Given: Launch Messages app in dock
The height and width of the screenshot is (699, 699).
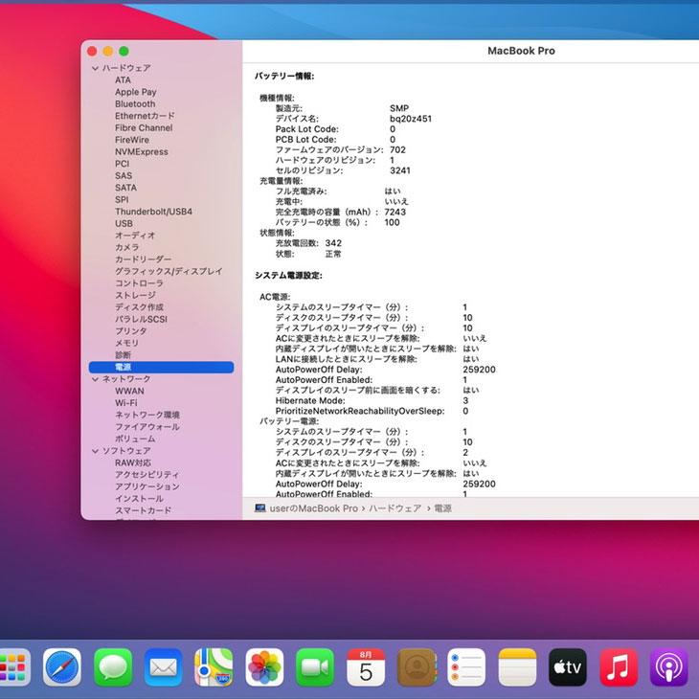Looking at the screenshot, I should (x=113, y=666).
